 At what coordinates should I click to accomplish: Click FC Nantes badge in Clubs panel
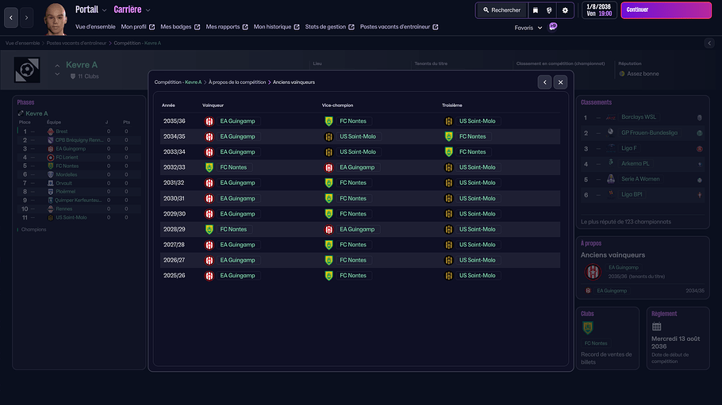click(588, 327)
